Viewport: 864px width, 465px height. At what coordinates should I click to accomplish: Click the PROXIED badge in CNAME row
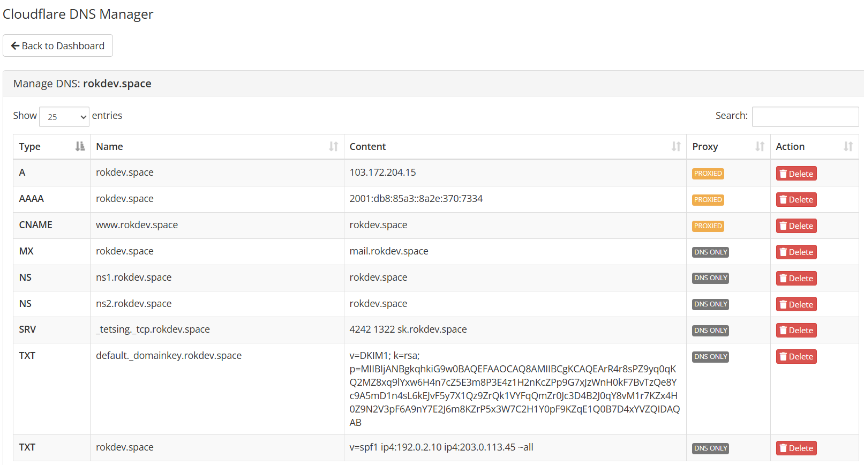point(708,226)
